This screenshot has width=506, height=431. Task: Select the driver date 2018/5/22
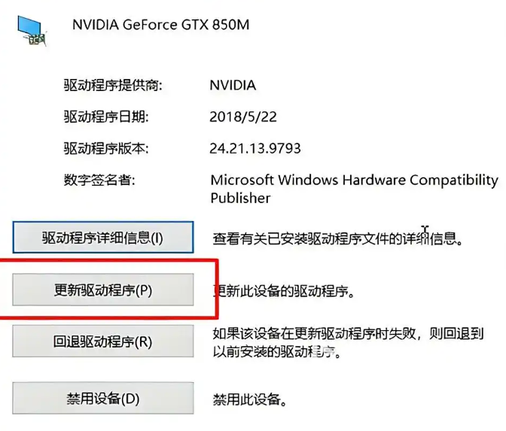[x=244, y=117]
